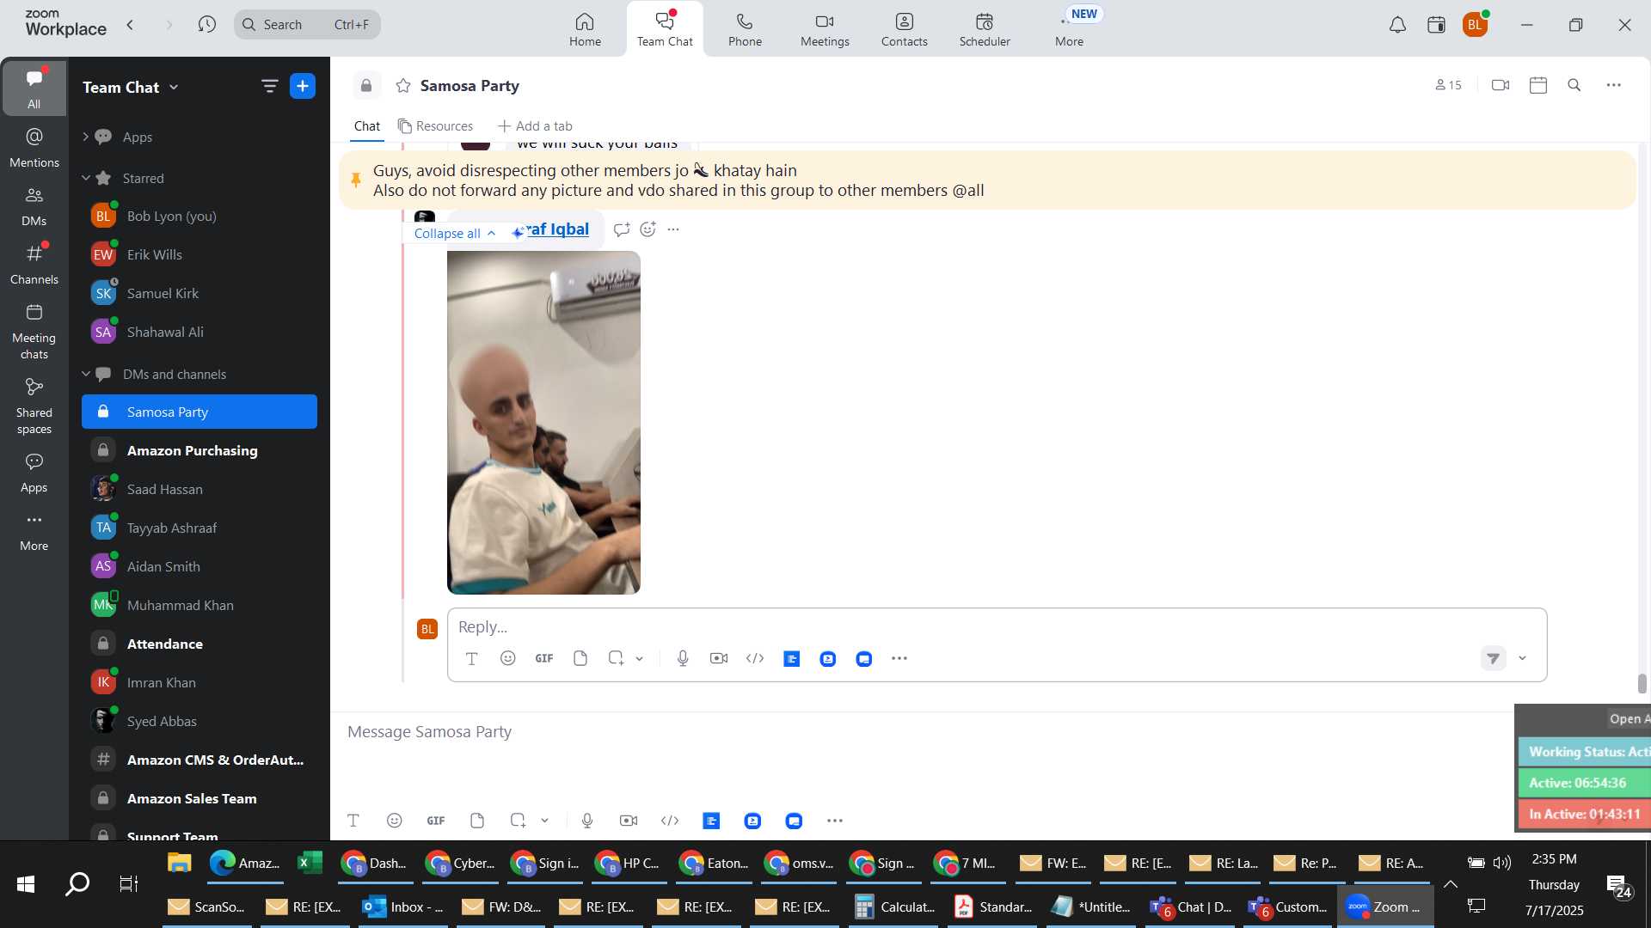1651x928 pixels.
Task: Open Channels in the sidebar
Action: tap(34, 264)
